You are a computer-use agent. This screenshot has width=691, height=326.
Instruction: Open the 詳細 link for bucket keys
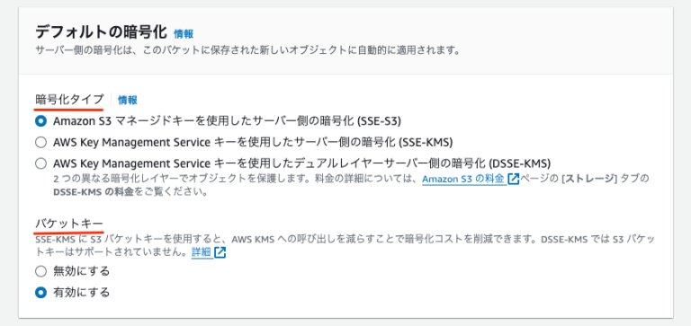click(x=202, y=253)
